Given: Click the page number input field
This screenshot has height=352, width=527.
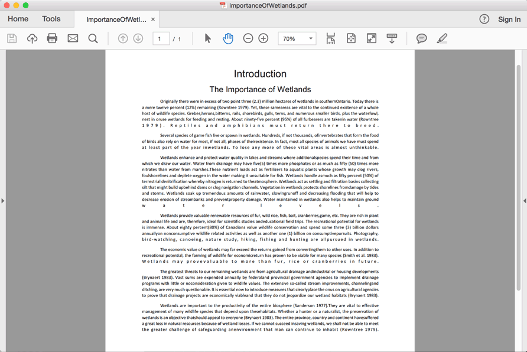Looking at the screenshot, I should 161,39.
